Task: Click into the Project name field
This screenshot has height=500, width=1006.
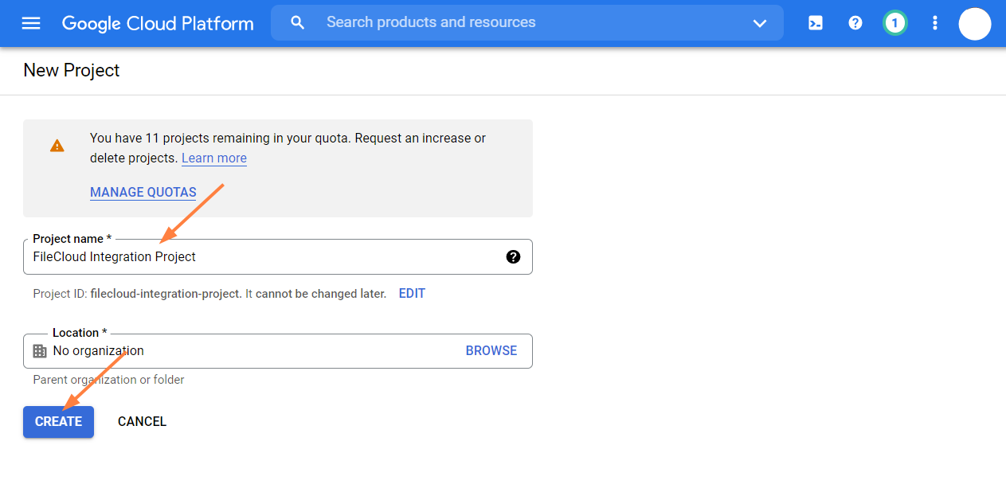Action: [263, 256]
